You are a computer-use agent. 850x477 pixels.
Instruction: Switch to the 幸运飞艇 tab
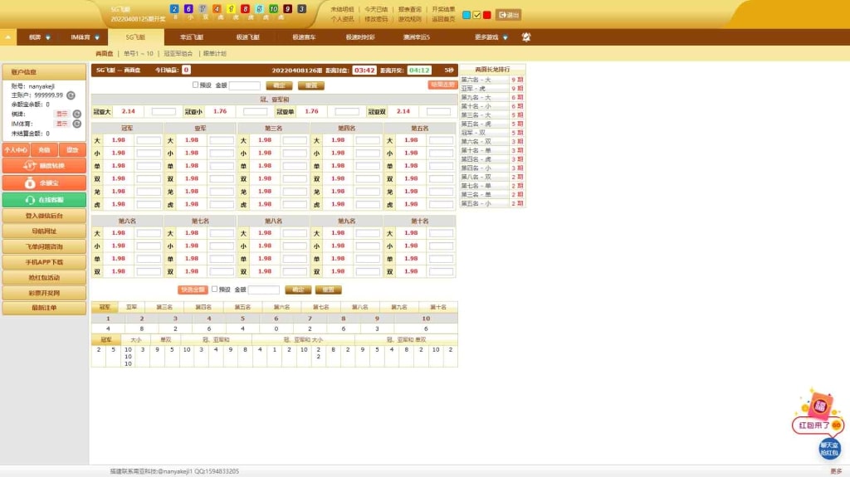click(192, 37)
